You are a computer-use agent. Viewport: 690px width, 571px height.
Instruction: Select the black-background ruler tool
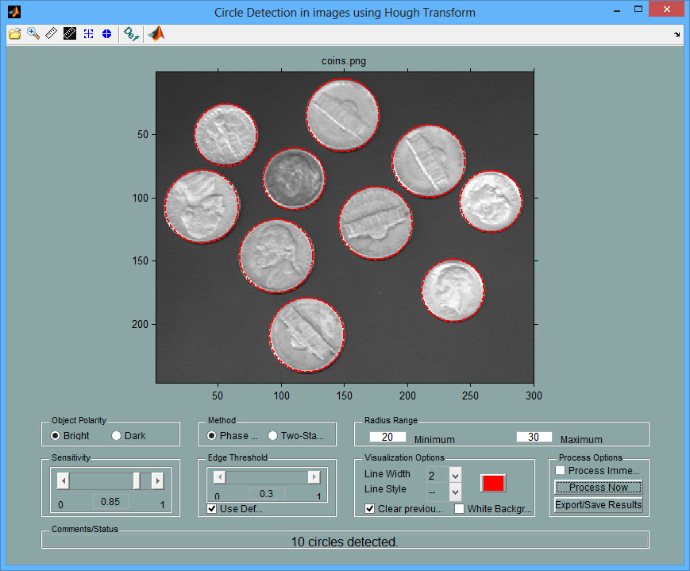(x=70, y=33)
